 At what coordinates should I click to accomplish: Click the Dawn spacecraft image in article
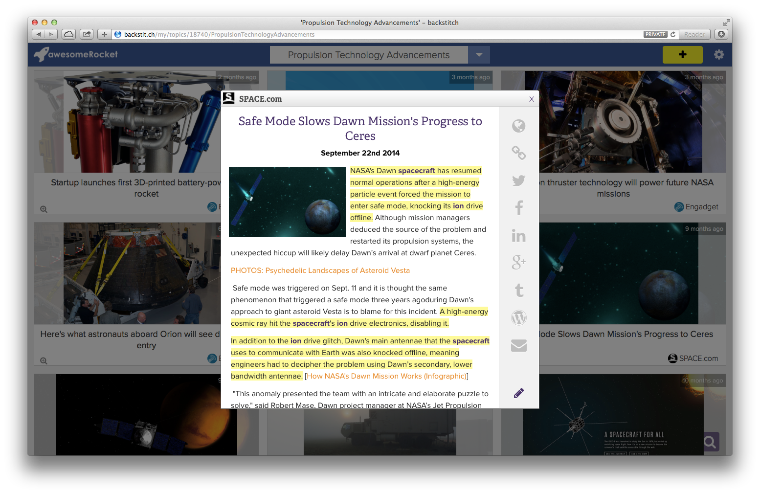click(288, 202)
